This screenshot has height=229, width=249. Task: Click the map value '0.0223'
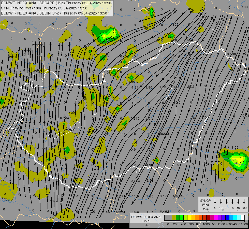(164, 134)
